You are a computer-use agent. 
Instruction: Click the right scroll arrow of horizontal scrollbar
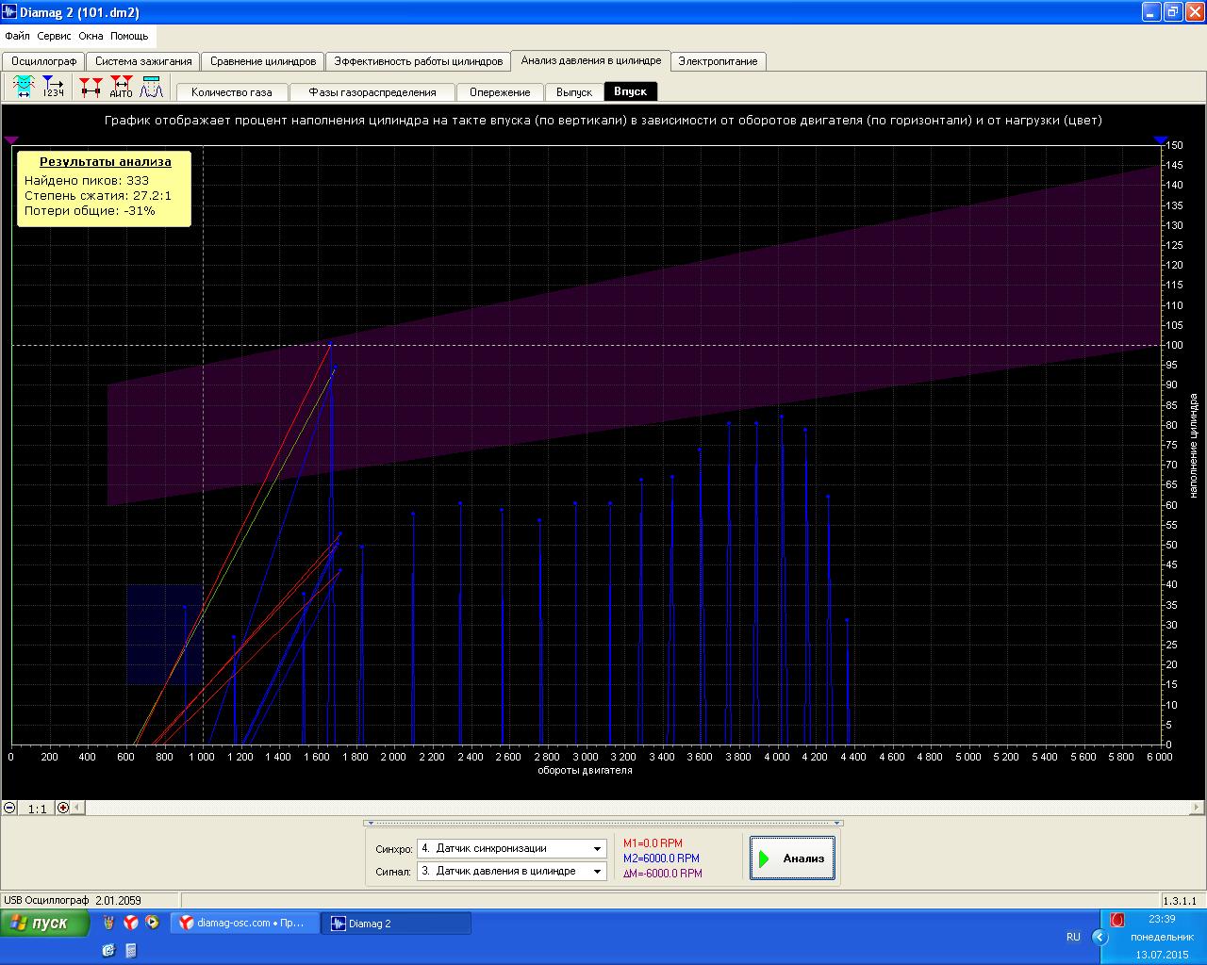pos(1198,808)
